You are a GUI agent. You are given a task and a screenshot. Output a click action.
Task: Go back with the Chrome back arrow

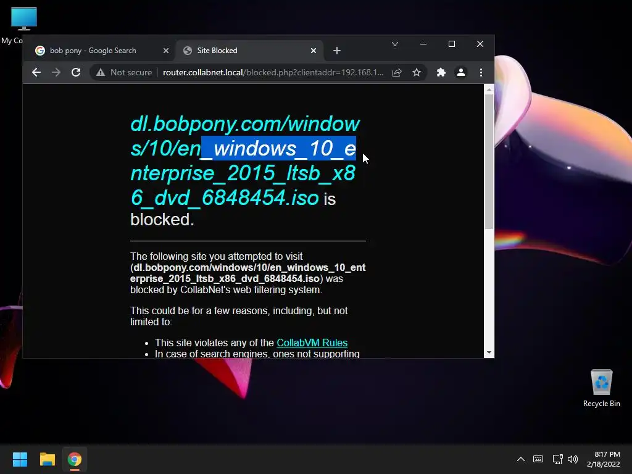[36, 73]
